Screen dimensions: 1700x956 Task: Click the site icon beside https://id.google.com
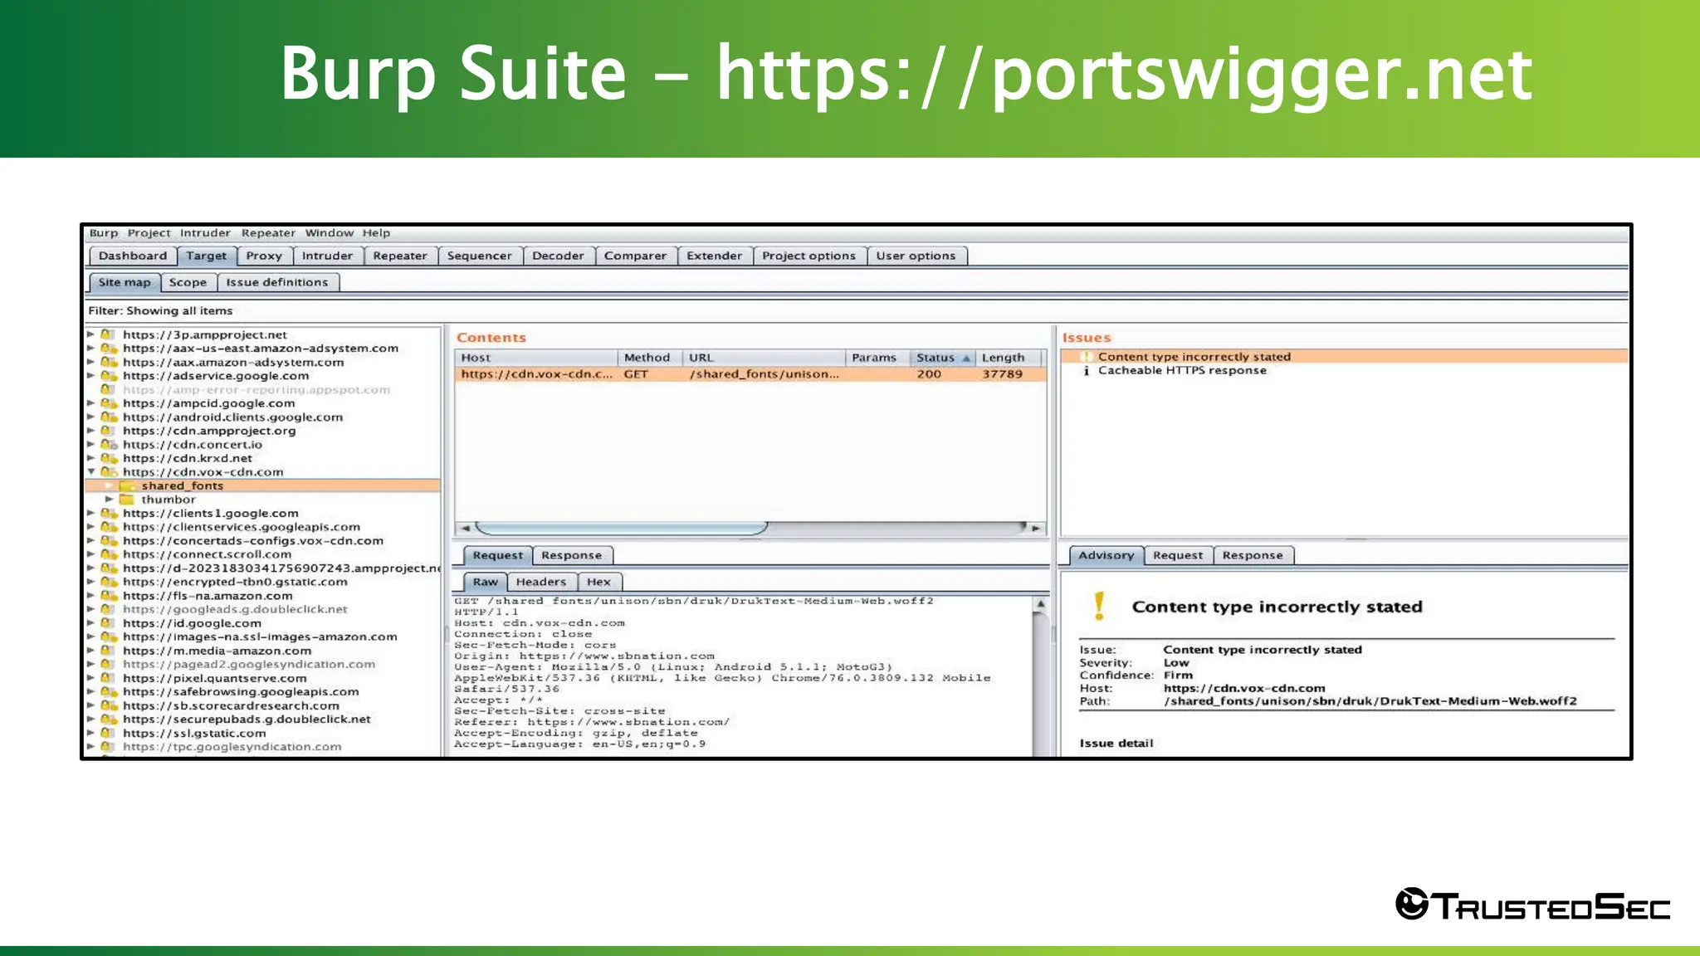[x=108, y=623]
